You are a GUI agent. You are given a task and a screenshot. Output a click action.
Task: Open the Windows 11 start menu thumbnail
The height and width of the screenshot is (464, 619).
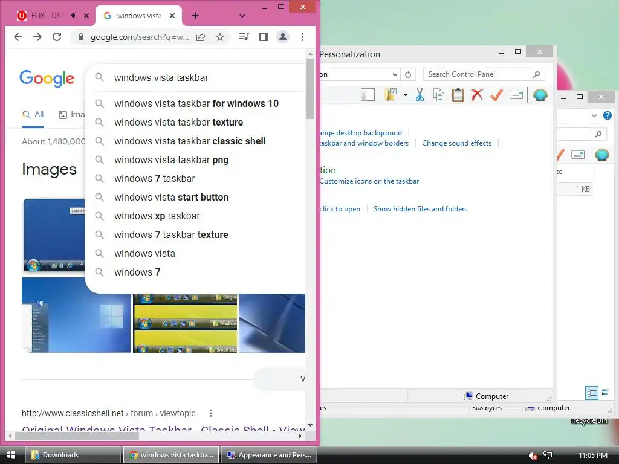76,315
